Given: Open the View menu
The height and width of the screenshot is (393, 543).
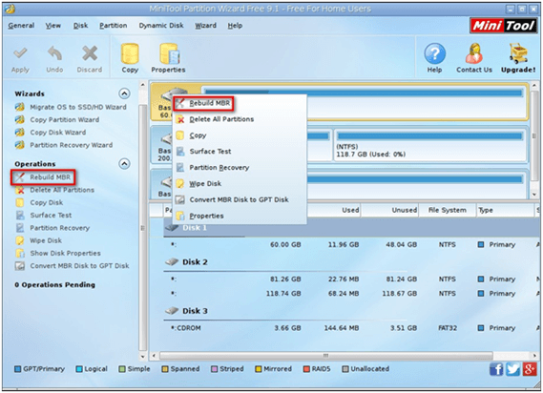Looking at the screenshot, I should coord(53,26).
